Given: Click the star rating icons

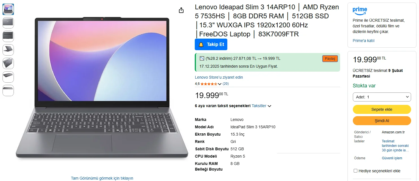Looking at the screenshot, I should [209, 84].
